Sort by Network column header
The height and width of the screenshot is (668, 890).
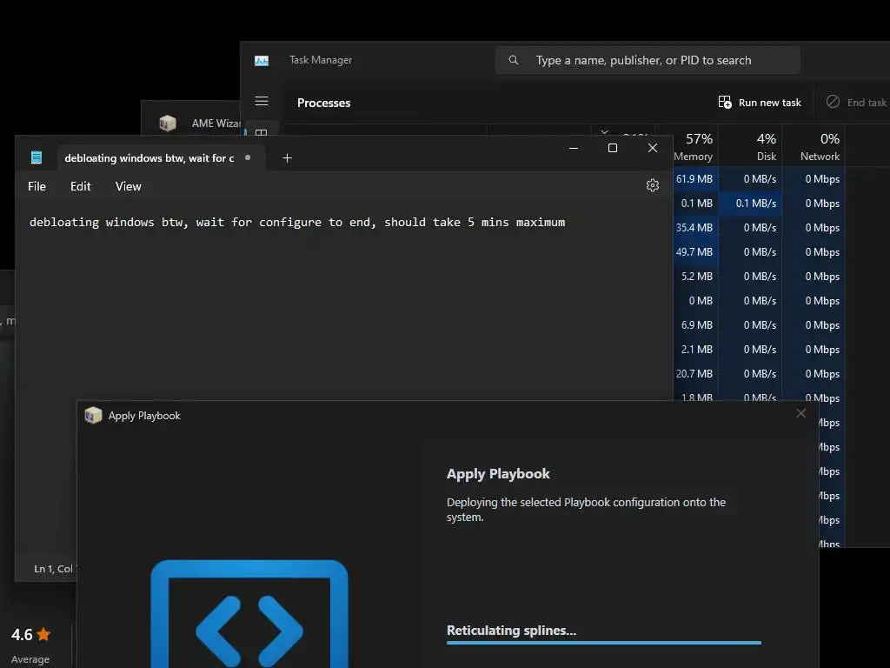click(814, 146)
